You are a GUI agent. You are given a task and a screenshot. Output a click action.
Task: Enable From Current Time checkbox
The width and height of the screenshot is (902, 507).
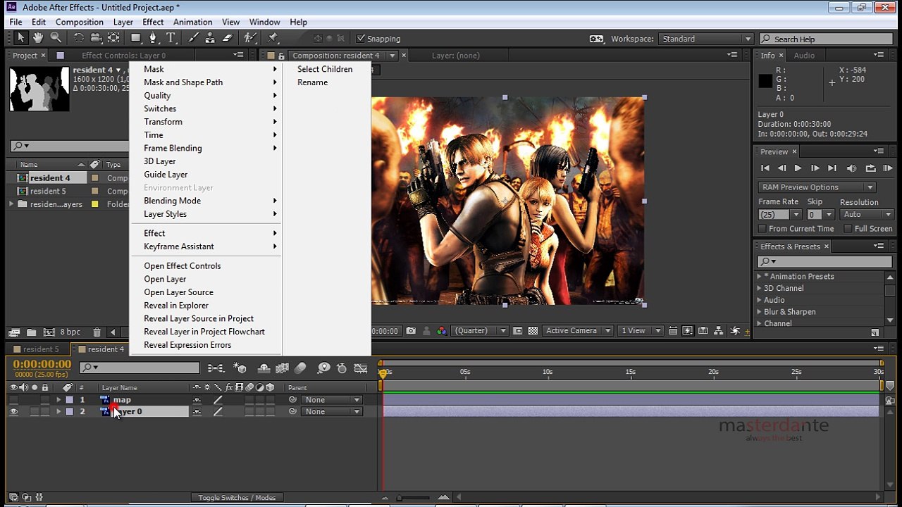762,229
